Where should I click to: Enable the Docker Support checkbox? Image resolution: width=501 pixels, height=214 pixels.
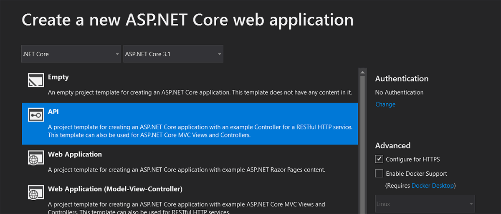pyautogui.click(x=379, y=173)
